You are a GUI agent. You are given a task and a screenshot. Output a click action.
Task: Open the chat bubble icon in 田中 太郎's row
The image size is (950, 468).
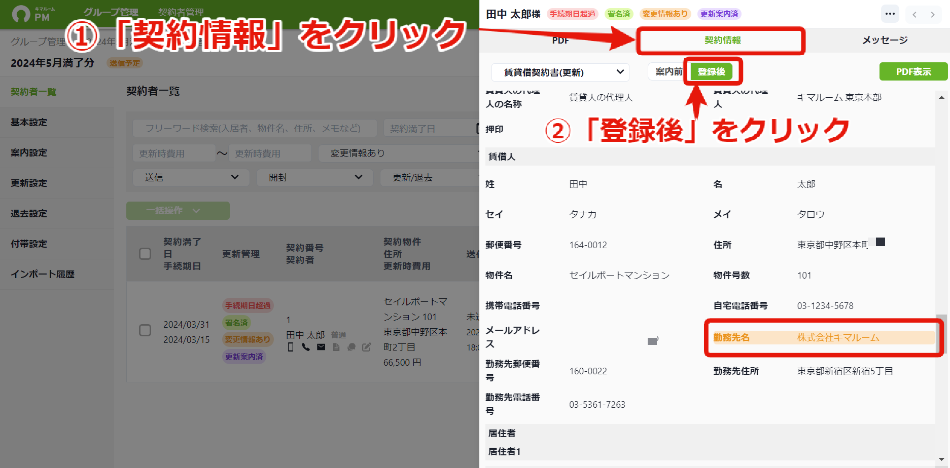(351, 347)
